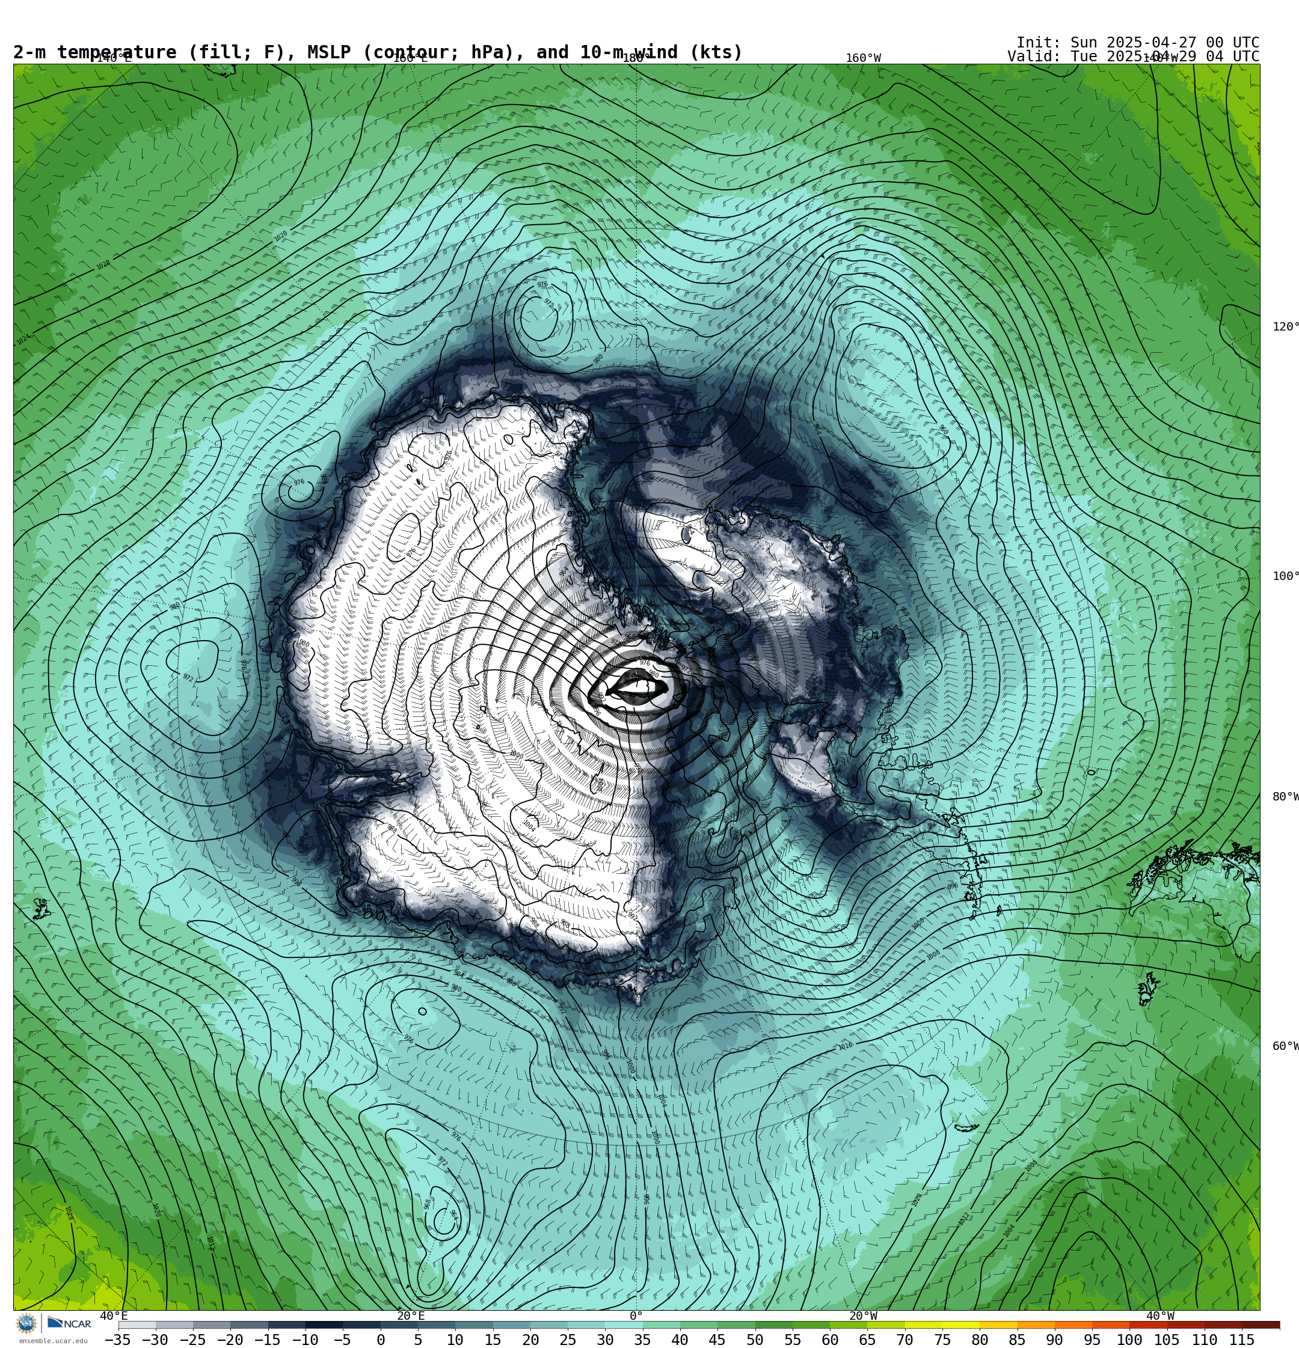Screen dimensions: 1299x1348
Task: Click the 160°E longitude label
Action: (x=410, y=58)
